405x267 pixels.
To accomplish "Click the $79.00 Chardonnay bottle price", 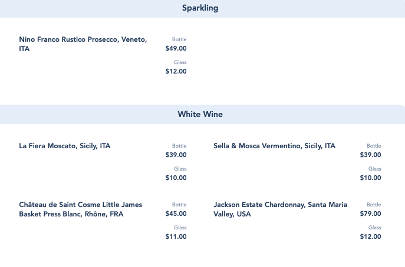I will [370, 214].
